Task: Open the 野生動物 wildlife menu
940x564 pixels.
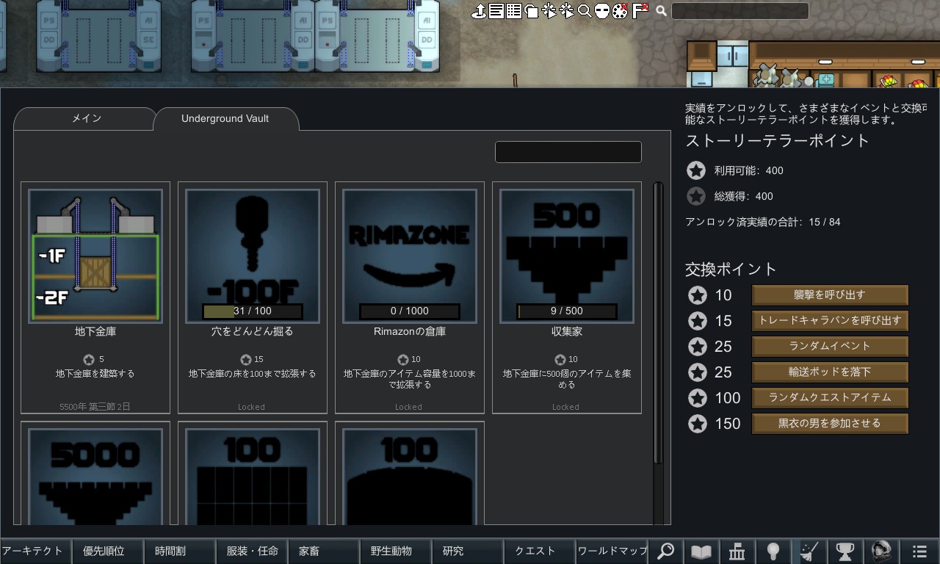Action: [396, 551]
